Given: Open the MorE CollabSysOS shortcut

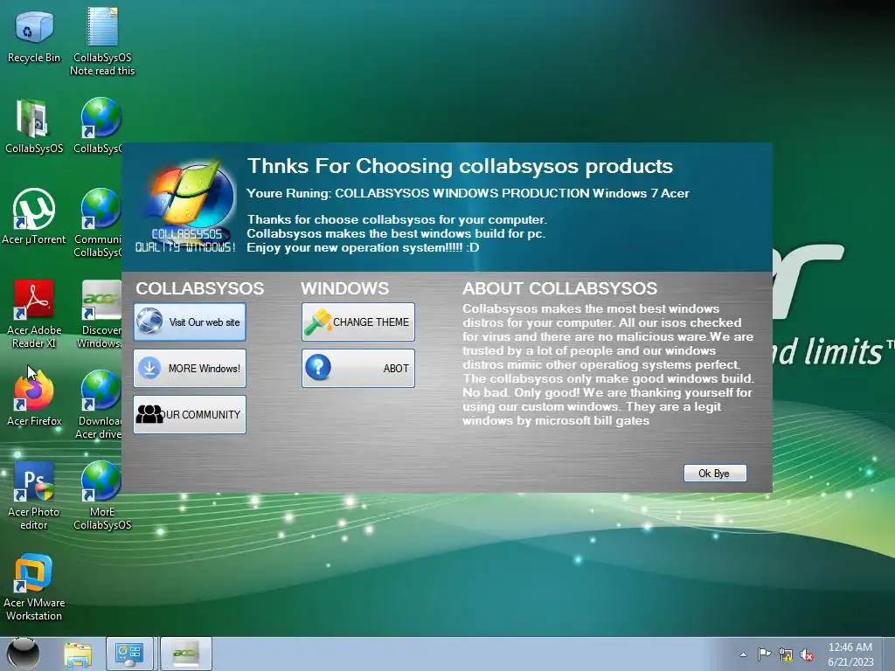Looking at the screenshot, I should pyautogui.click(x=102, y=495).
